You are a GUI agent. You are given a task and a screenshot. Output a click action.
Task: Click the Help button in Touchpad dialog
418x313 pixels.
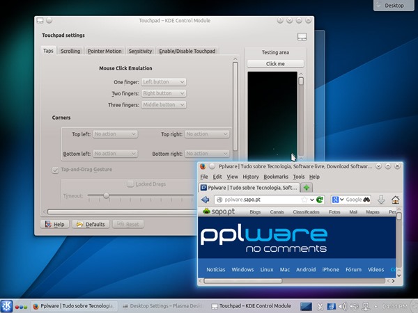point(54,225)
